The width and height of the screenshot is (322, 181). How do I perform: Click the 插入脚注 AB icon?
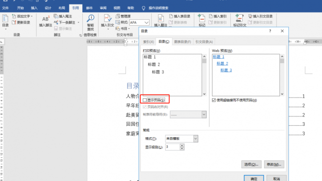(x=46, y=19)
